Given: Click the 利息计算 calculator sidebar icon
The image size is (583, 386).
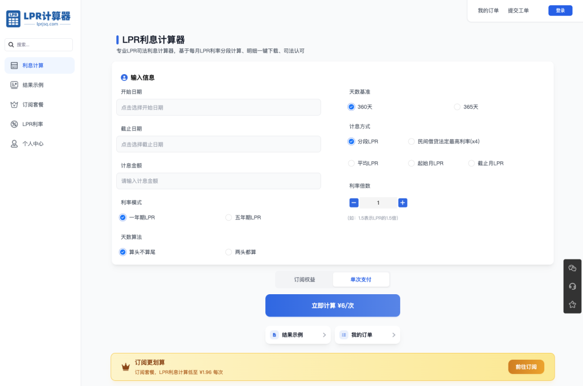Looking at the screenshot, I should (14, 66).
